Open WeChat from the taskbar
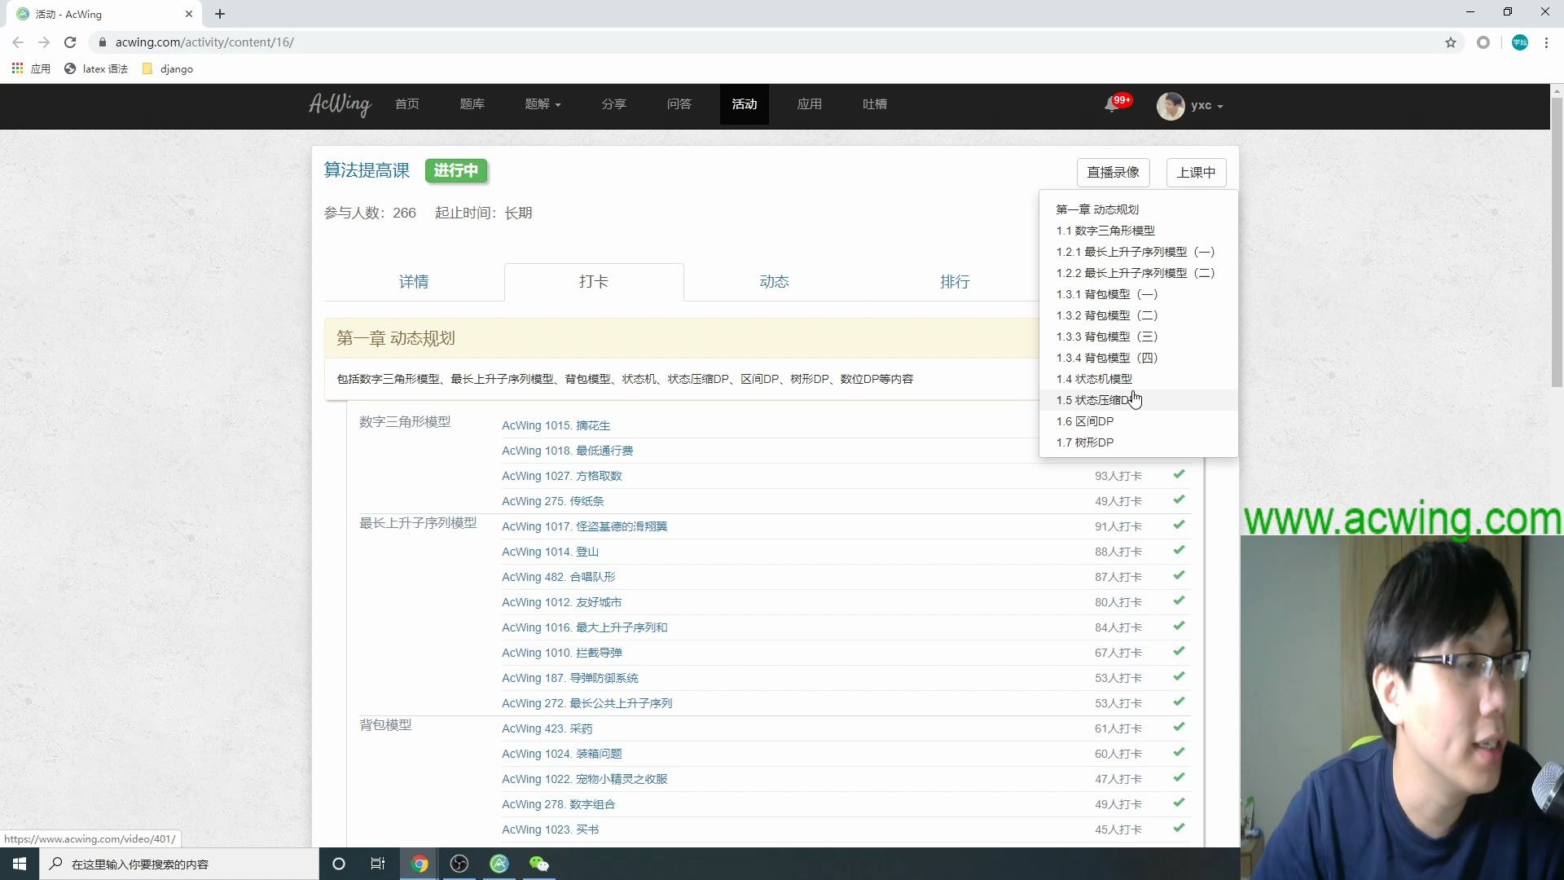The width and height of the screenshot is (1564, 880). (538, 864)
